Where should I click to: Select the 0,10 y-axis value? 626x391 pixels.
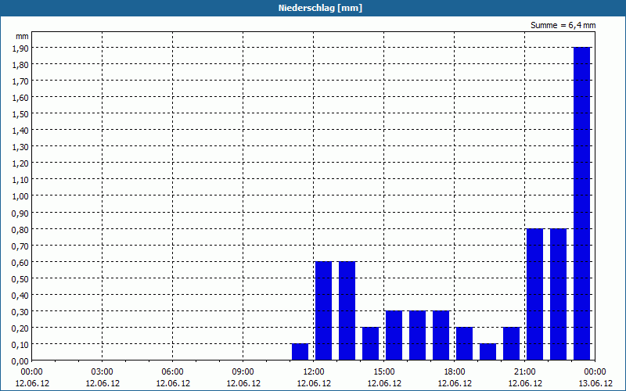click(20, 345)
